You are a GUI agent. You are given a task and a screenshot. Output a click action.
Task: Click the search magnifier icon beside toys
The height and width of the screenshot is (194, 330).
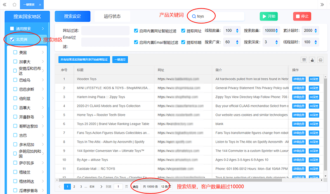tap(193, 17)
